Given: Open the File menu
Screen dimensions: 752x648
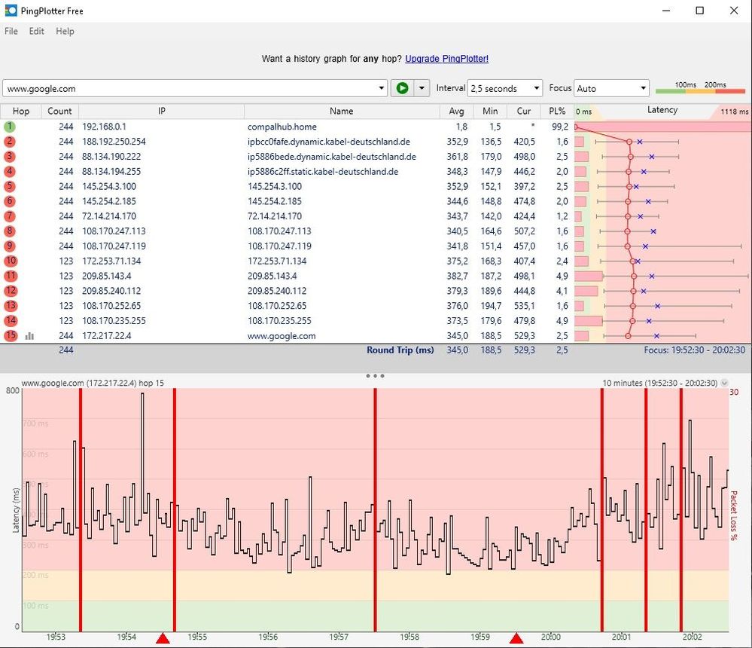Looking at the screenshot, I should pos(11,31).
